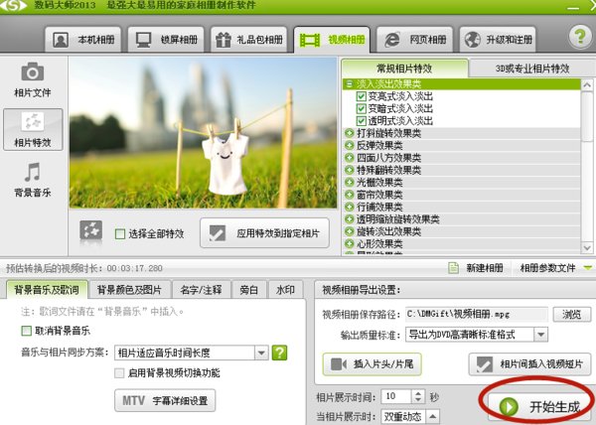Toggle 选择全部特效 checkbox
The height and width of the screenshot is (425, 596).
coord(120,233)
